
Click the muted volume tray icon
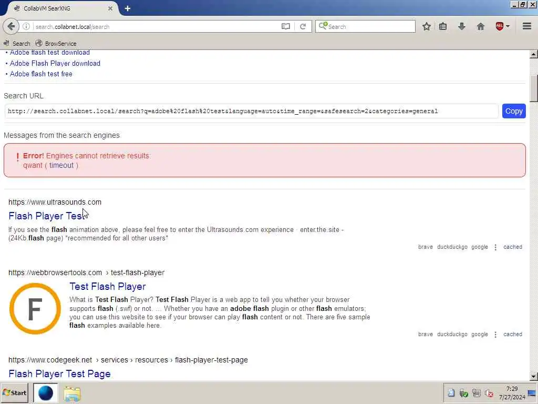pyautogui.click(x=489, y=393)
